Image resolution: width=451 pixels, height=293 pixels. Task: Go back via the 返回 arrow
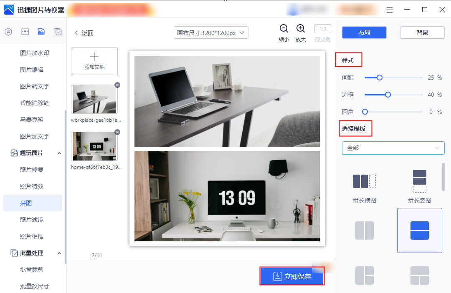point(76,33)
